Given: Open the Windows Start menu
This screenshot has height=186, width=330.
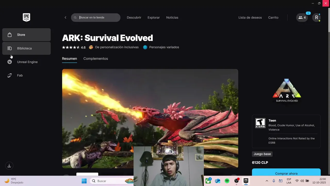Looking at the screenshot, I should coord(84,181).
